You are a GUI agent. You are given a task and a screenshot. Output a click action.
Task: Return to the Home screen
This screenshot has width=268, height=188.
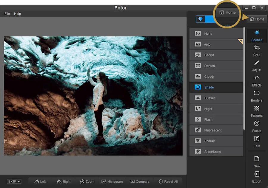click(257, 19)
